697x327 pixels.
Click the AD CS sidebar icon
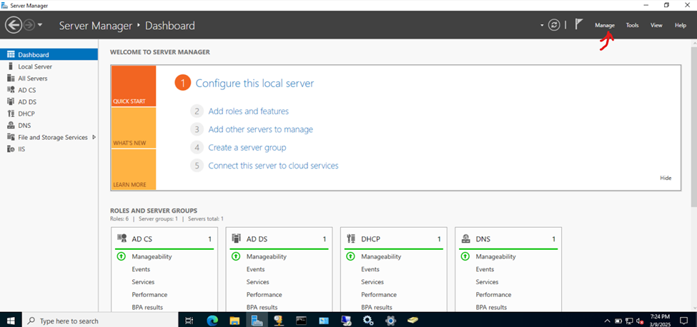[x=11, y=90]
